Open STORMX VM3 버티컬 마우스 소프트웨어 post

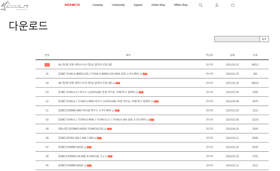(x=85, y=110)
